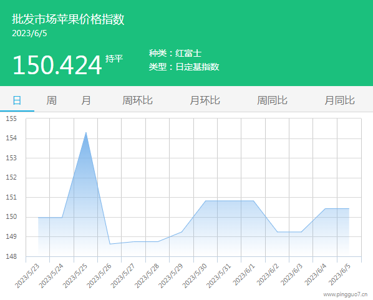373x300 pixels.
Task: Click the chart peak on 2023/5/25
Action: [x=86, y=132]
